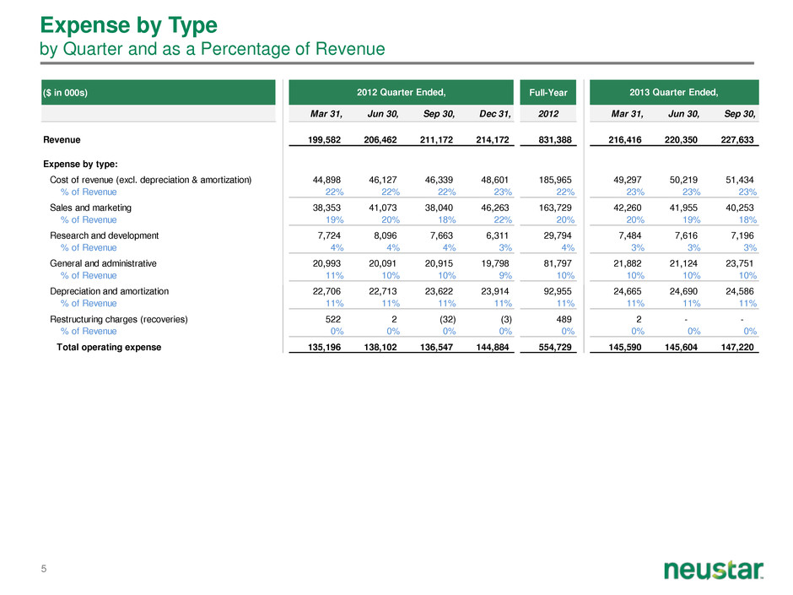
Task: Select the full-year restructuring value 489
Action: click(x=564, y=319)
